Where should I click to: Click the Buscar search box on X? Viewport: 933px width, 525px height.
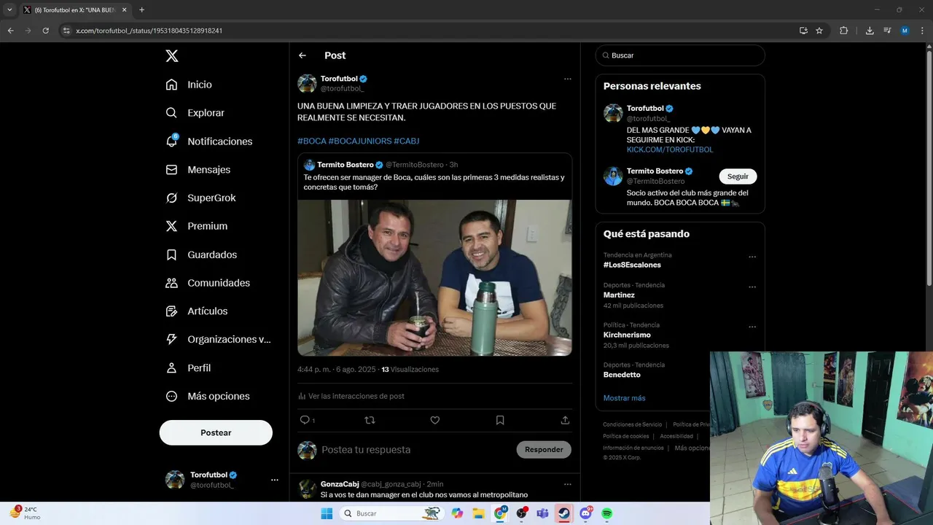[x=680, y=55]
